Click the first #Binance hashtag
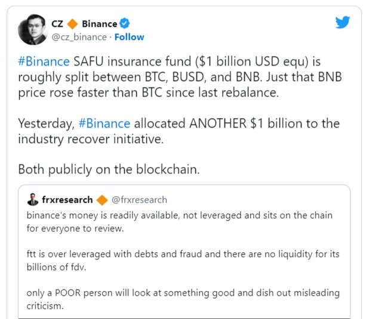This screenshot has height=319, width=366. pyautogui.click(x=44, y=62)
